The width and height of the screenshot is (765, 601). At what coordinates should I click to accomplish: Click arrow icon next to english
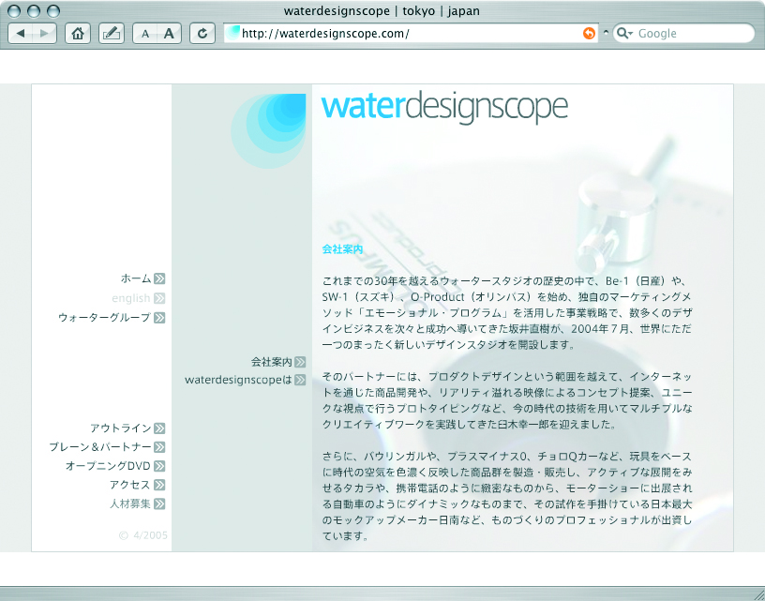click(x=159, y=298)
